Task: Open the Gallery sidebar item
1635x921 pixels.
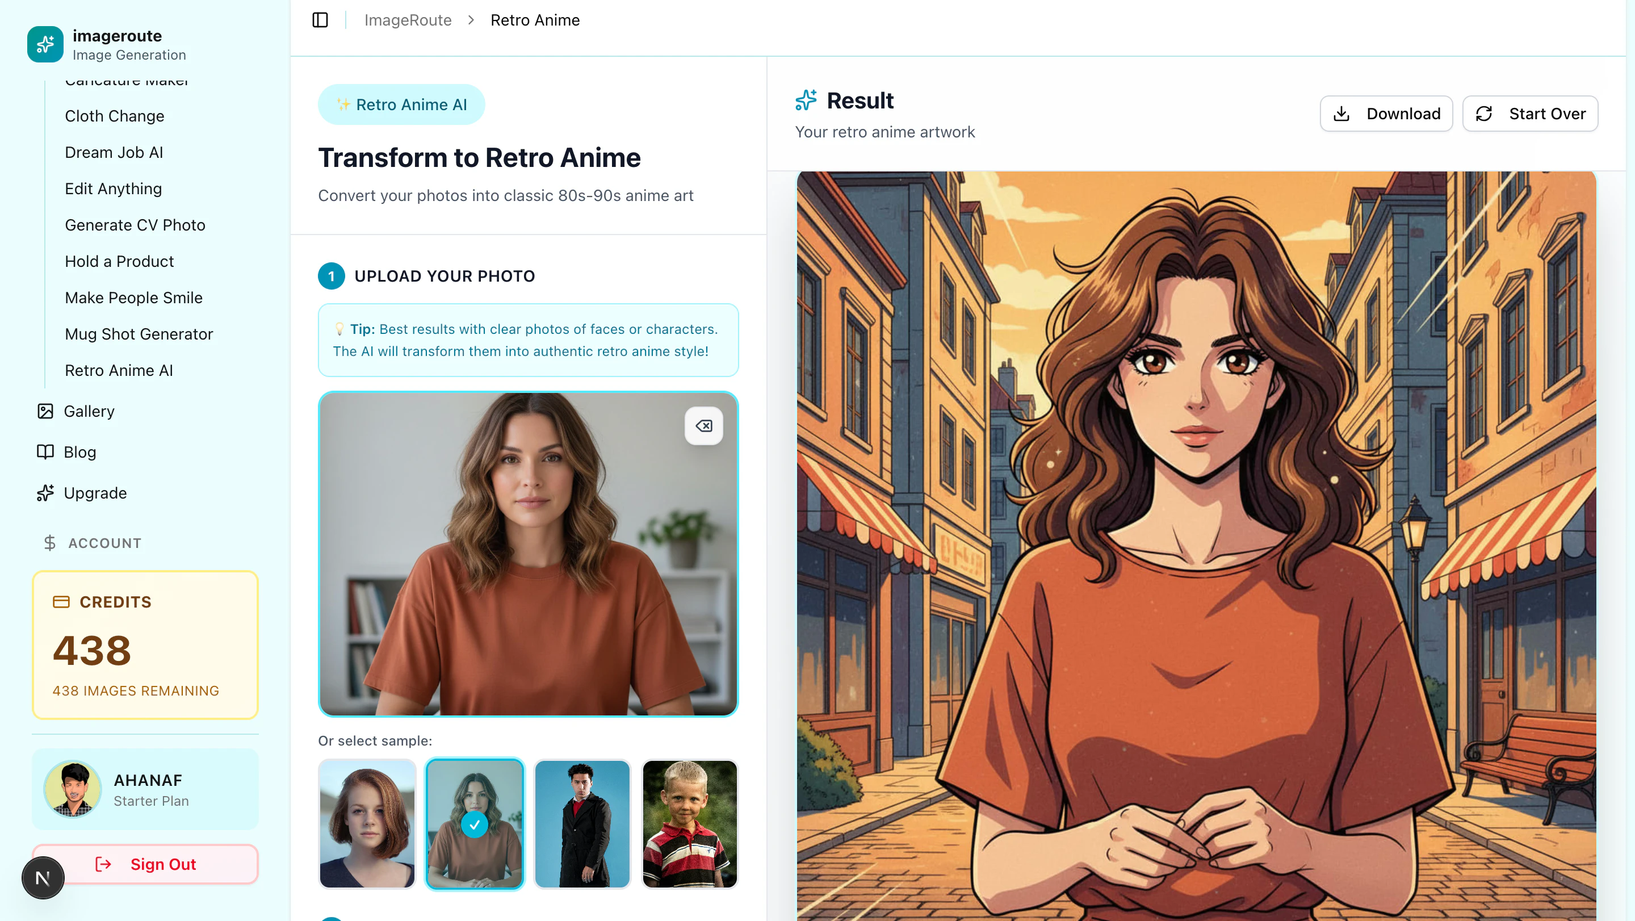Action: pyautogui.click(x=89, y=411)
